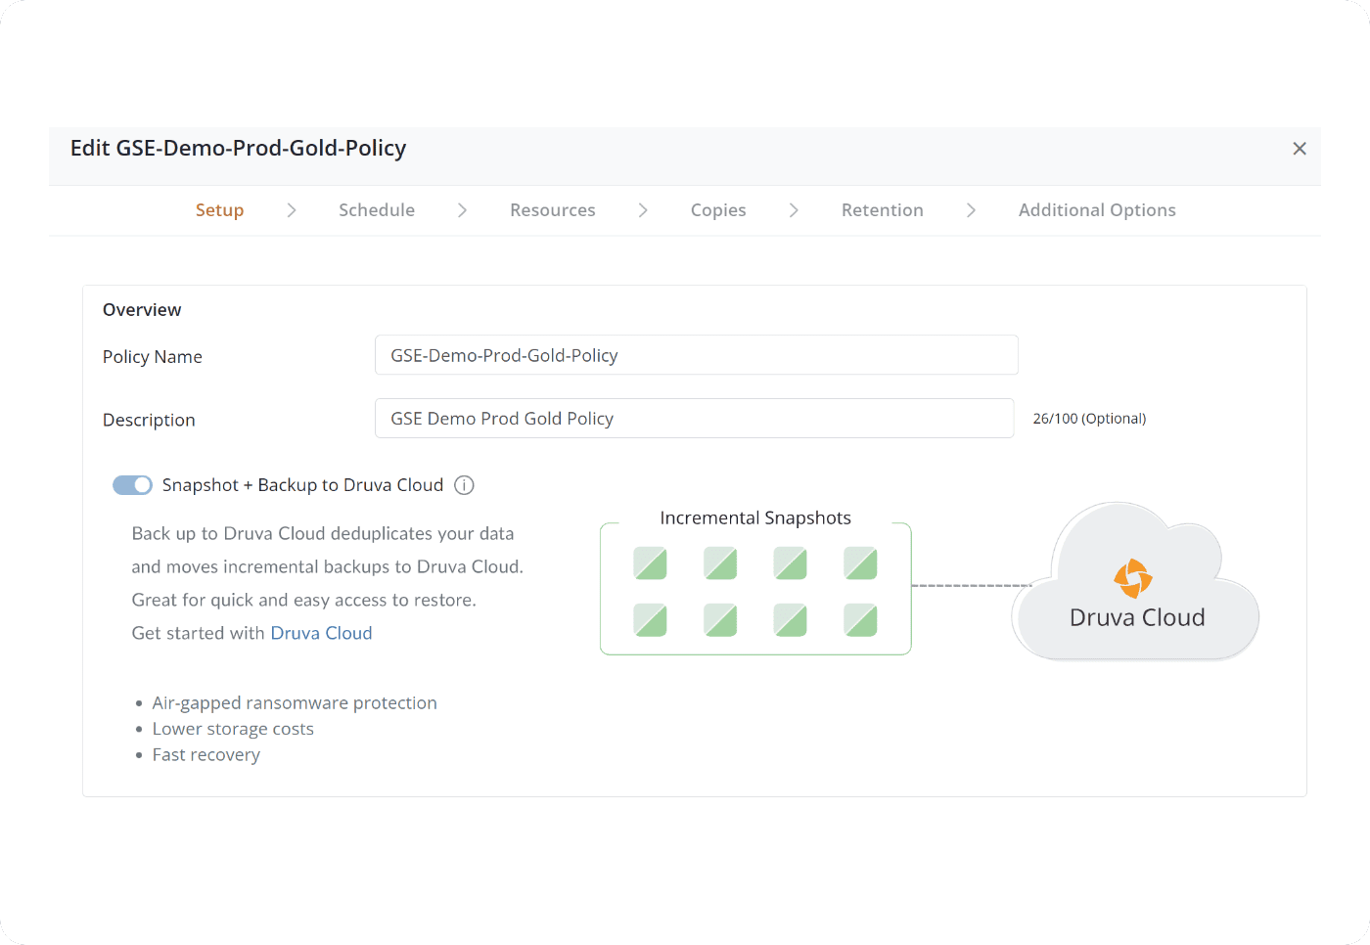Screen dimensions: 1370x945
Task: Open the Resources step
Action: tap(553, 210)
